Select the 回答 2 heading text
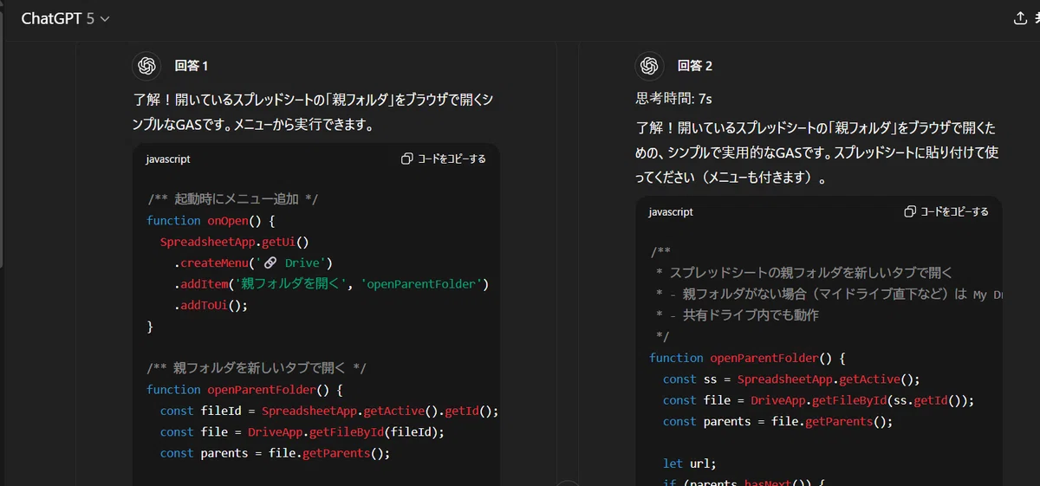1040x486 pixels. (694, 66)
